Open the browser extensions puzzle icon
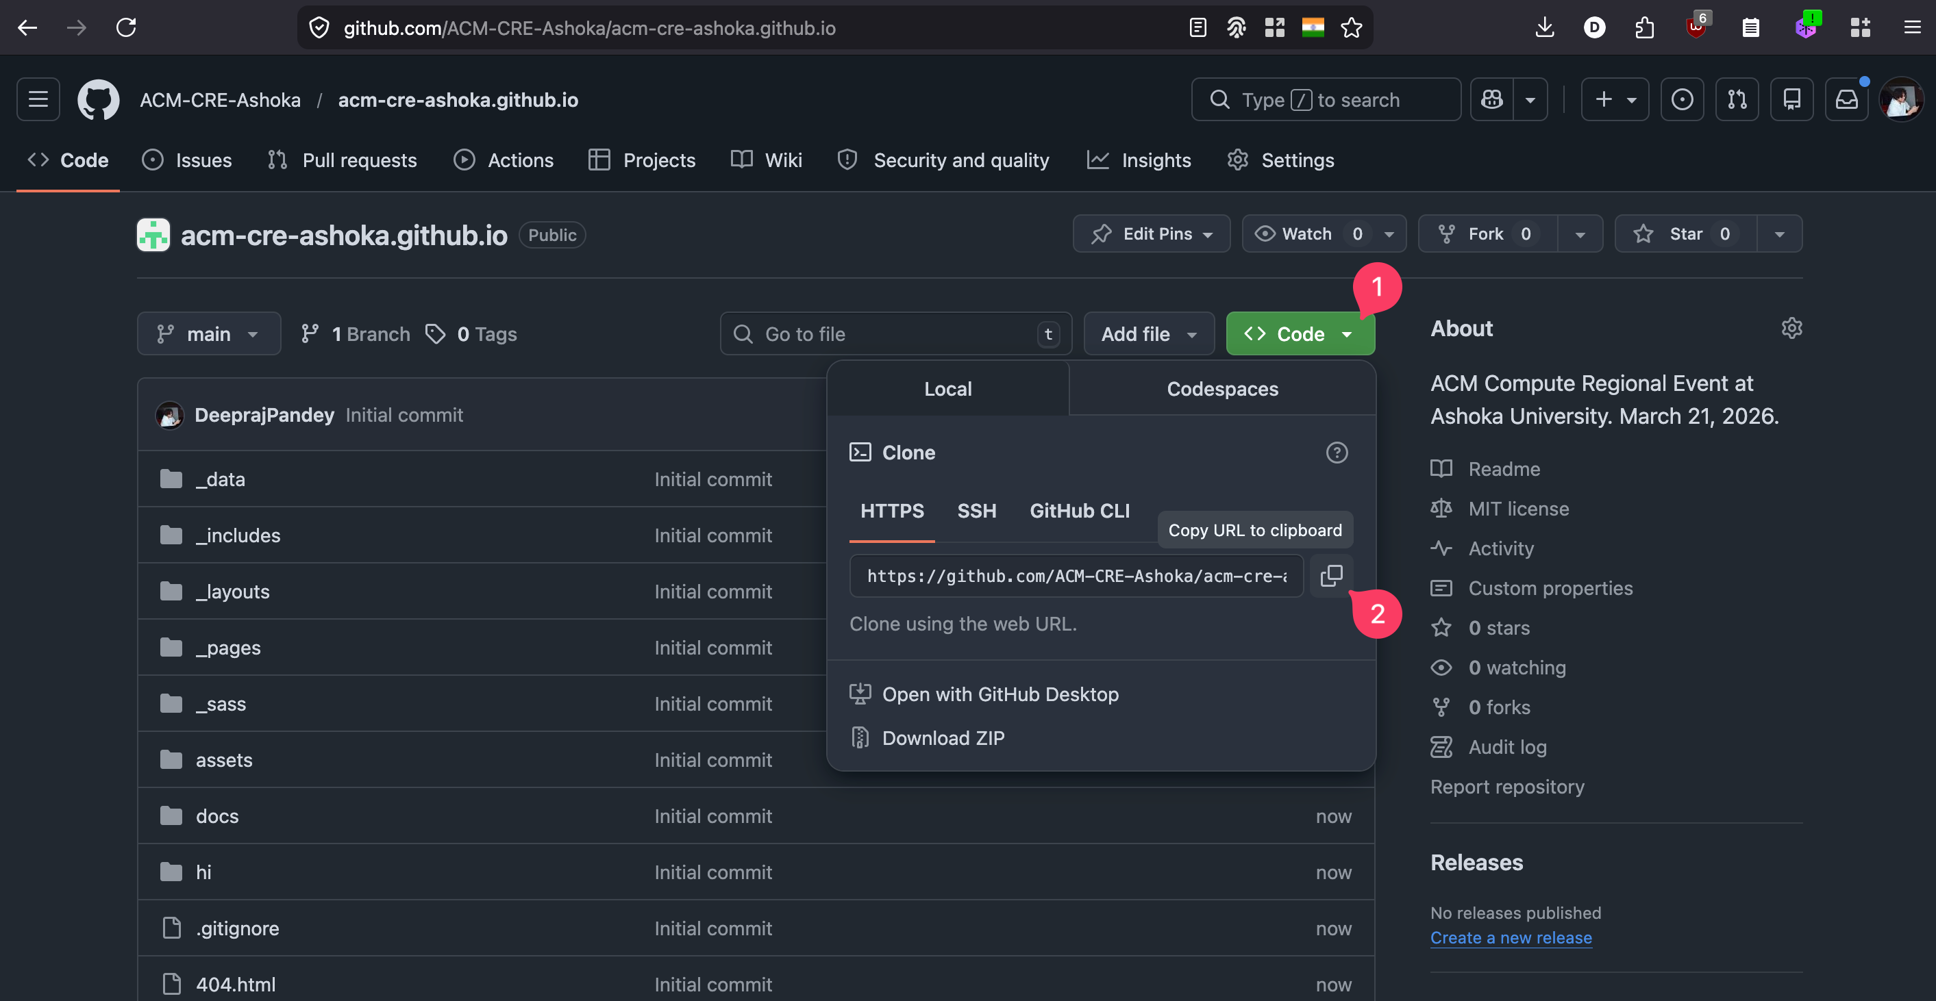The width and height of the screenshot is (1936, 1001). coord(1644,28)
